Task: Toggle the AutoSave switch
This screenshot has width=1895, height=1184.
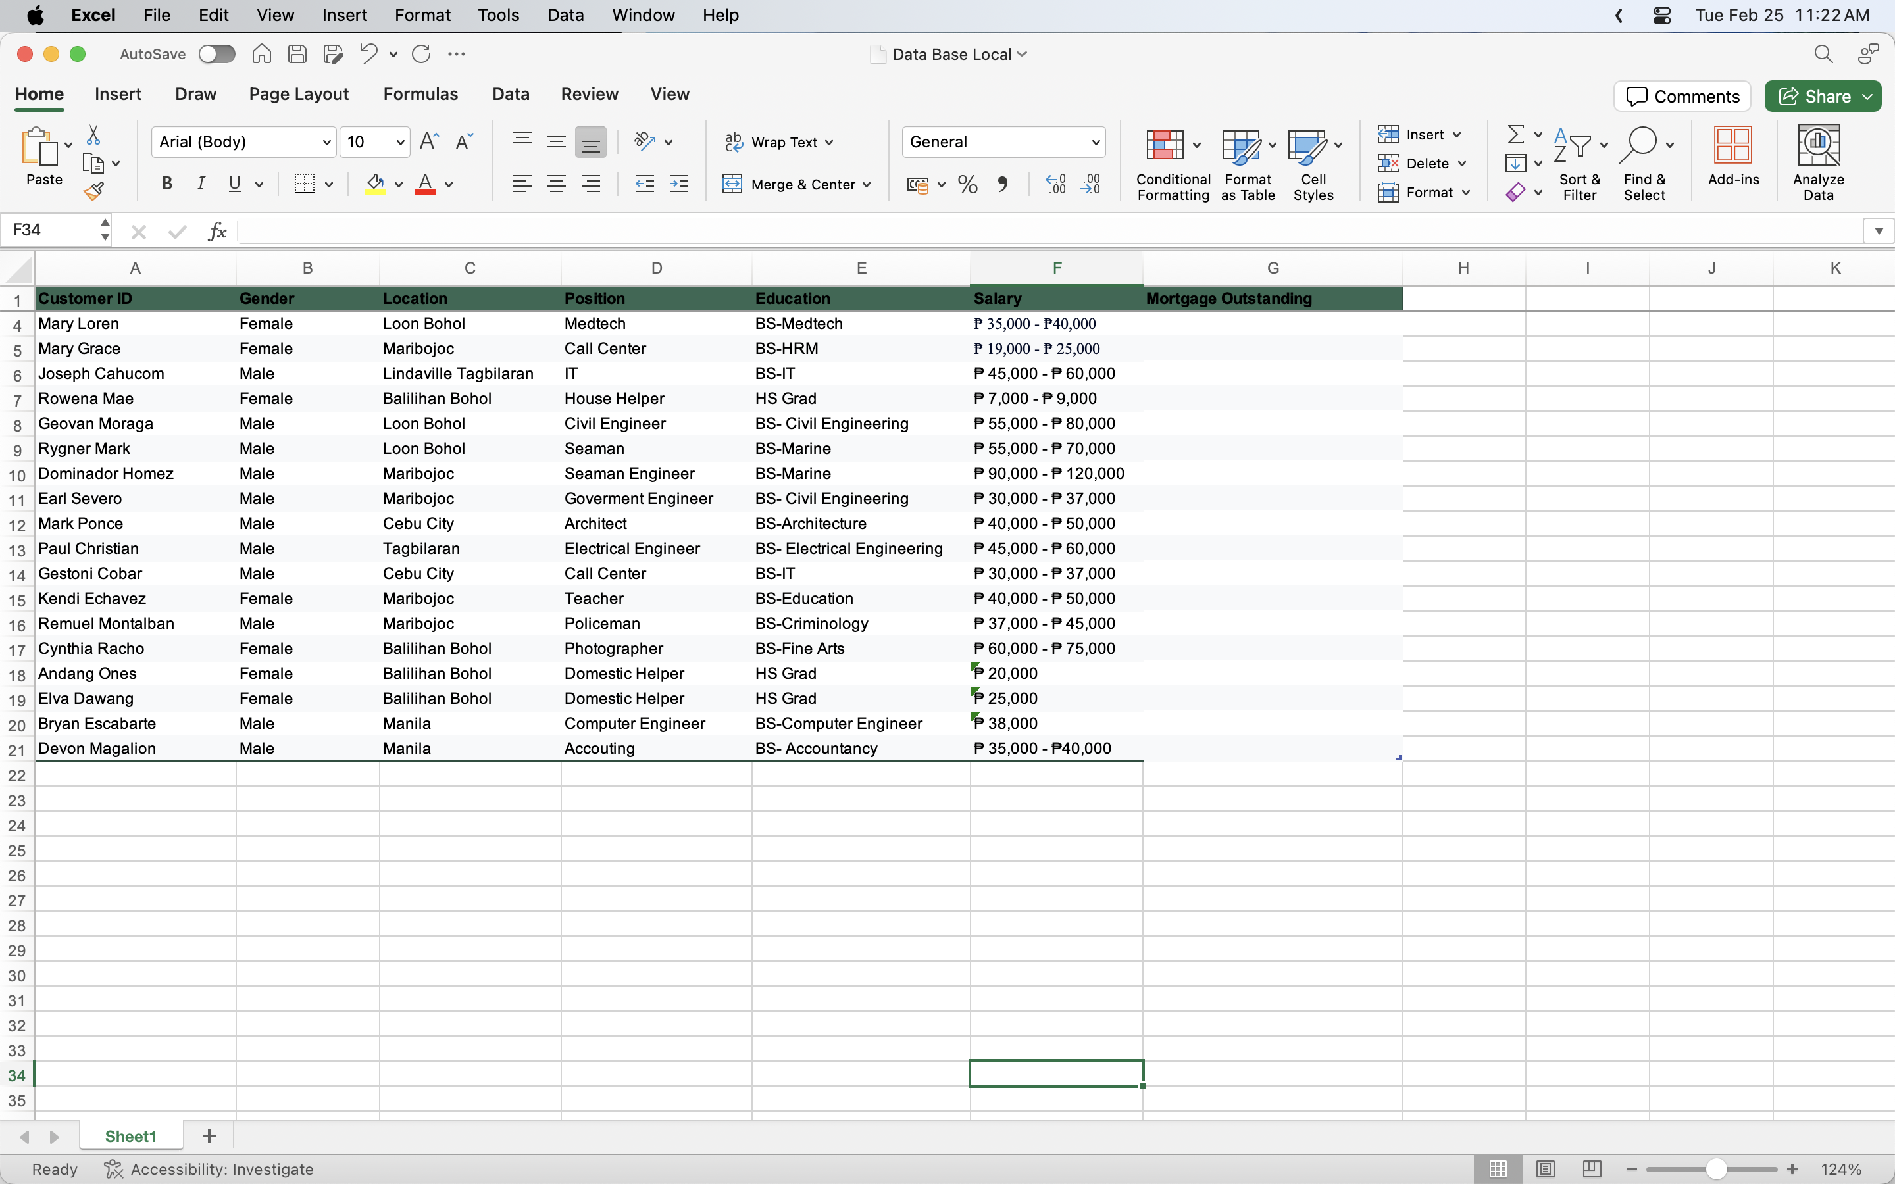Action: (217, 54)
